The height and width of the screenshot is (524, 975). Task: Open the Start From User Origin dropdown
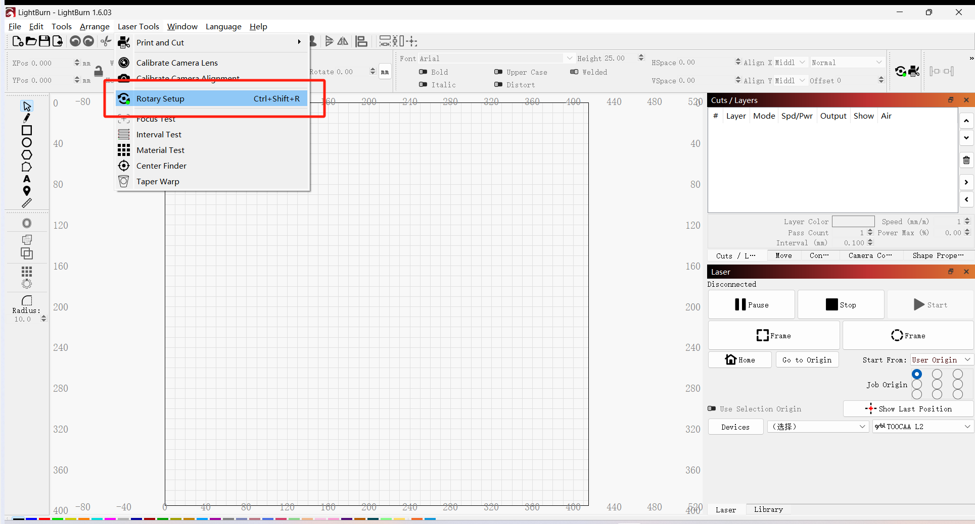(x=942, y=359)
